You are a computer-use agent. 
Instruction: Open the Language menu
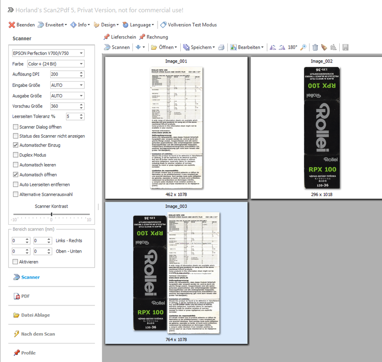(138, 25)
